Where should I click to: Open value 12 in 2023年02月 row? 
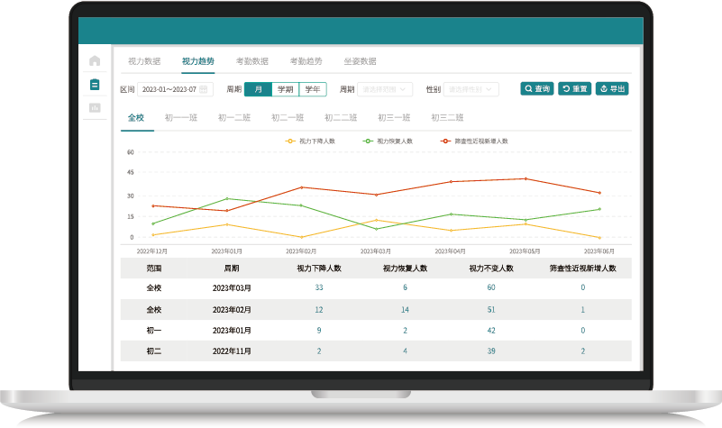[319, 310]
